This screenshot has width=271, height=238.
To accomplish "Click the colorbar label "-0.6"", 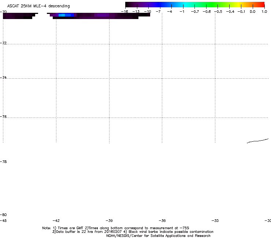I will (207, 12).
